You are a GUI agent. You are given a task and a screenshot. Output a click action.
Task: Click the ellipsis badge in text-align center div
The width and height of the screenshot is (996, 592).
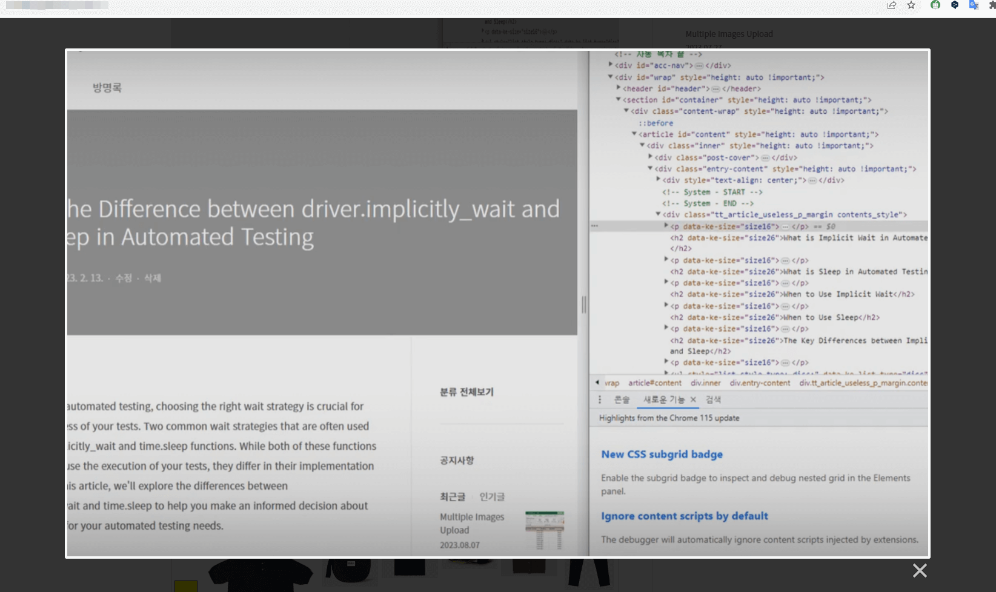pyautogui.click(x=812, y=180)
